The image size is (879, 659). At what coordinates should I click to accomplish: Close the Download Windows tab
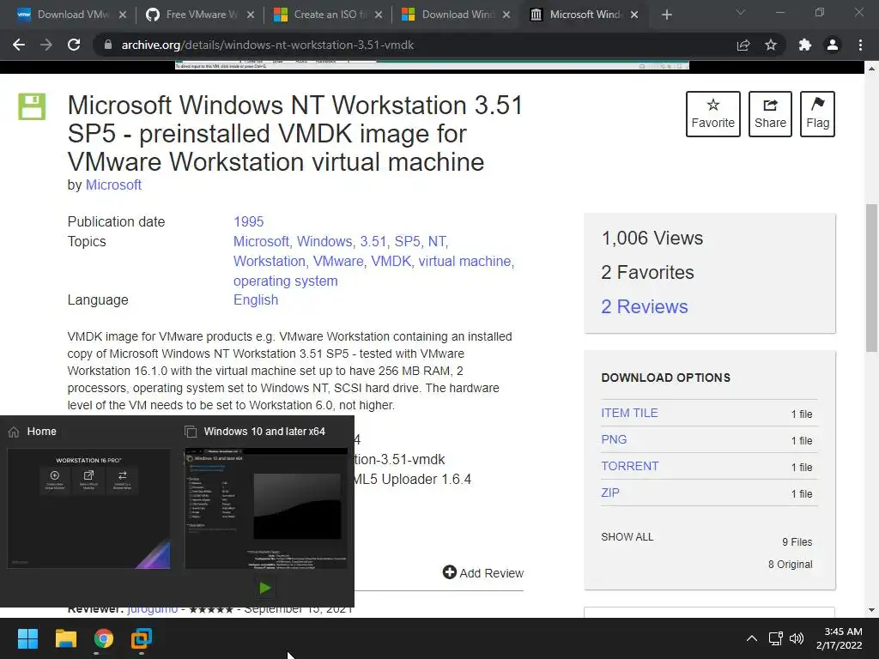[506, 15]
